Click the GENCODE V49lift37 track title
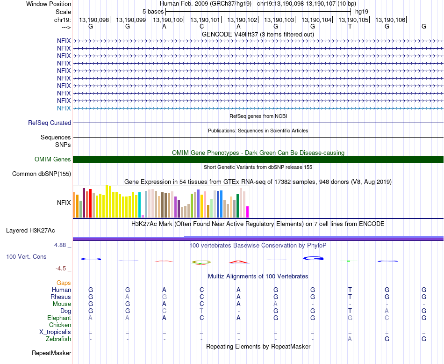The image size is (444, 364). point(258,34)
